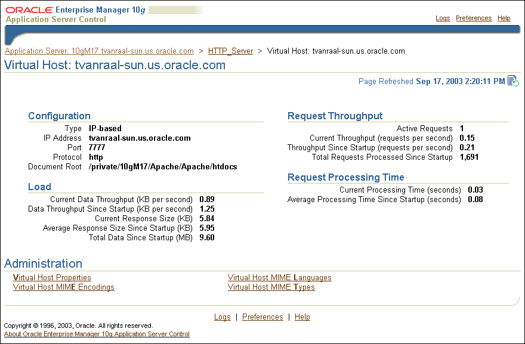Open Virtual Host MIME Encodings

tap(64, 287)
